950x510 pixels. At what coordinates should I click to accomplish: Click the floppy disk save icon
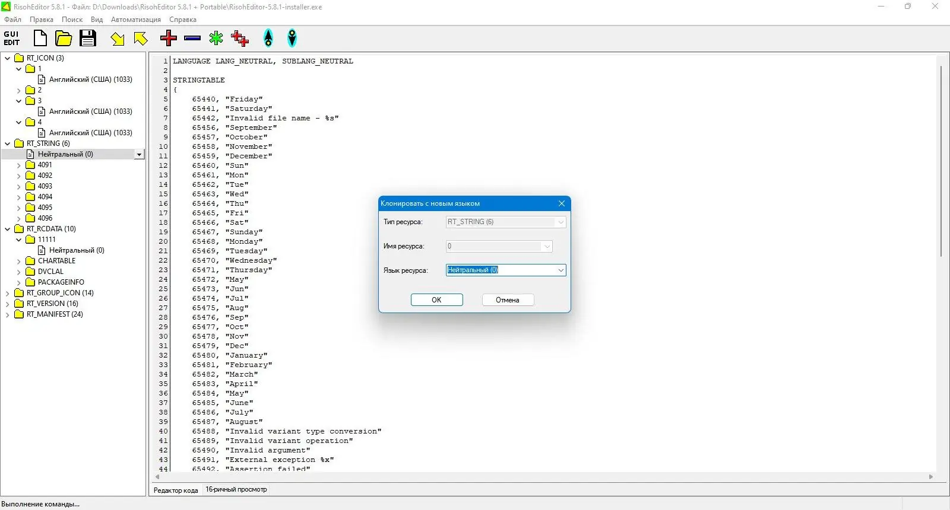[88, 39]
